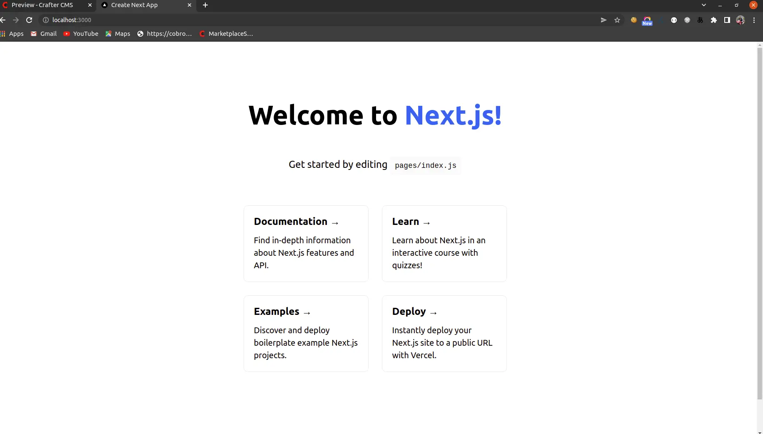Open the Documentation card

[306, 243]
